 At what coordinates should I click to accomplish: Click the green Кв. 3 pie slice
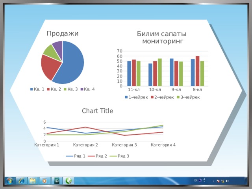[52, 52]
